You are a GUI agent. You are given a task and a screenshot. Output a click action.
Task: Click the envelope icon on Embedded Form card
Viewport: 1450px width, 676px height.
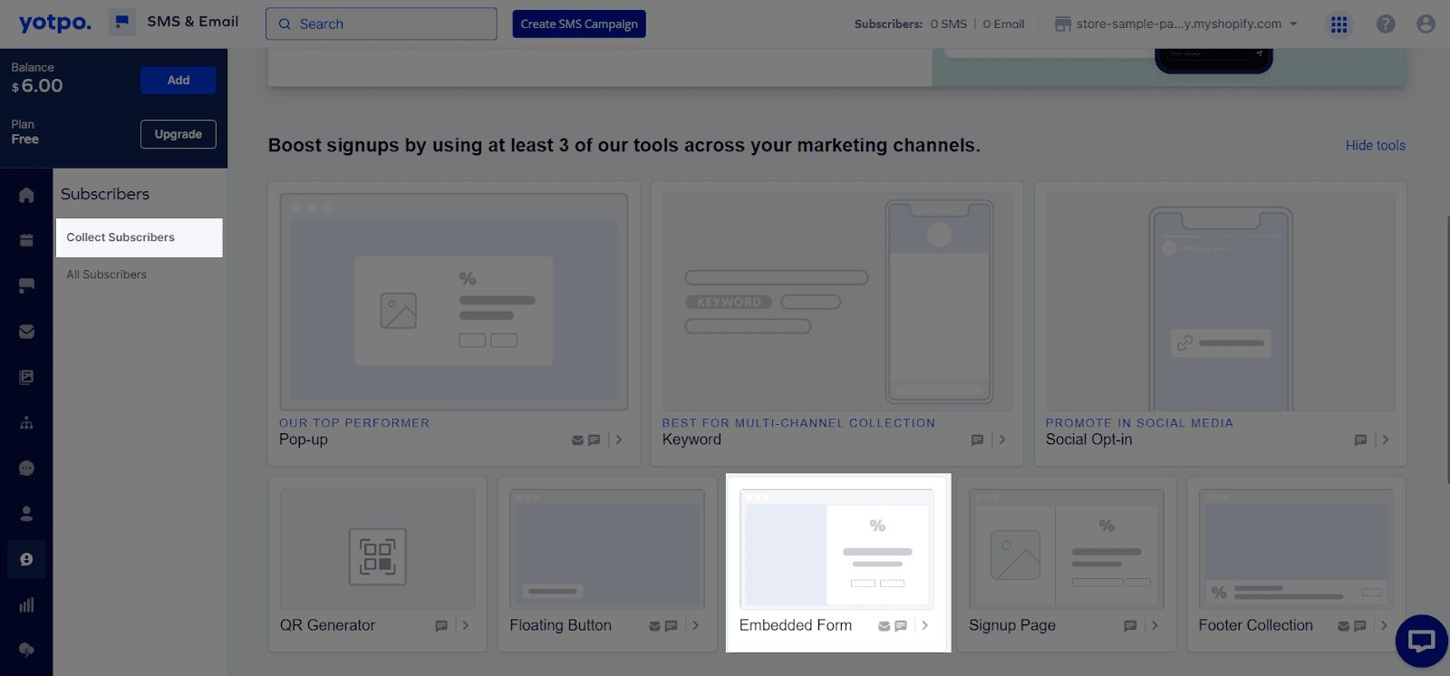click(x=884, y=626)
